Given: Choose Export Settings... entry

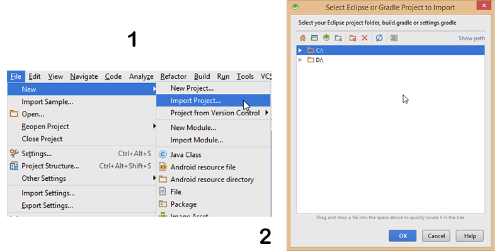Looking at the screenshot, I should coord(82,205).
